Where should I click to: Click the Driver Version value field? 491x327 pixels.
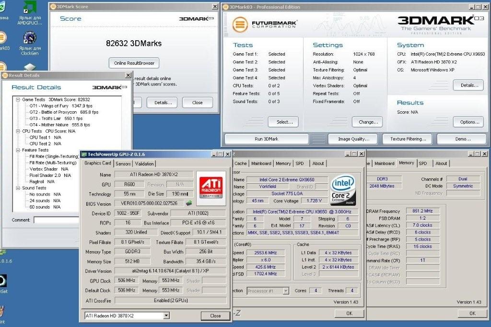[x=170, y=270]
